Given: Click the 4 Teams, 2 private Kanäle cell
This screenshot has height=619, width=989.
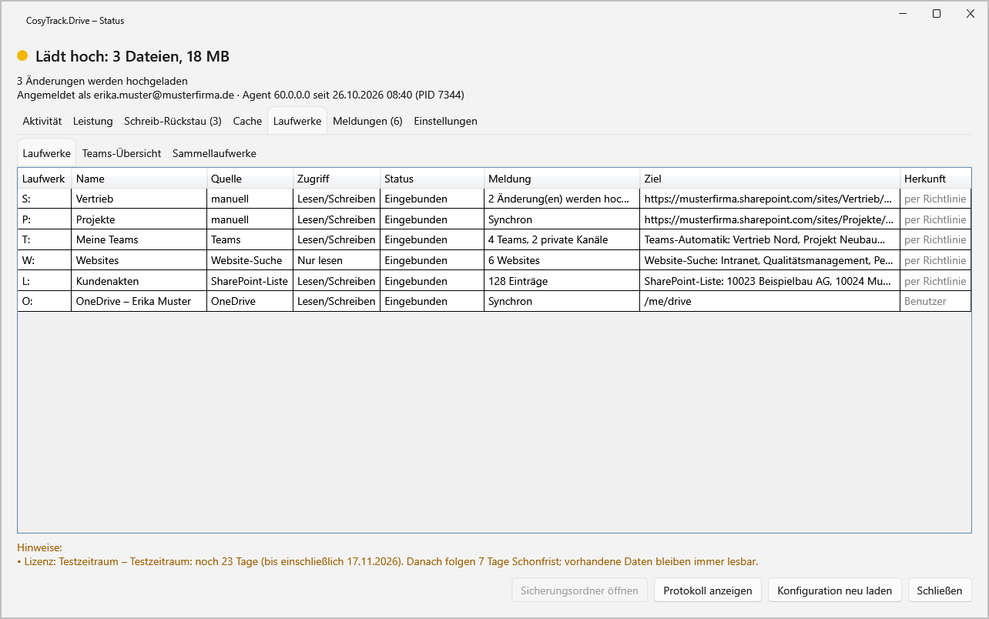Looking at the screenshot, I should point(562,239).
